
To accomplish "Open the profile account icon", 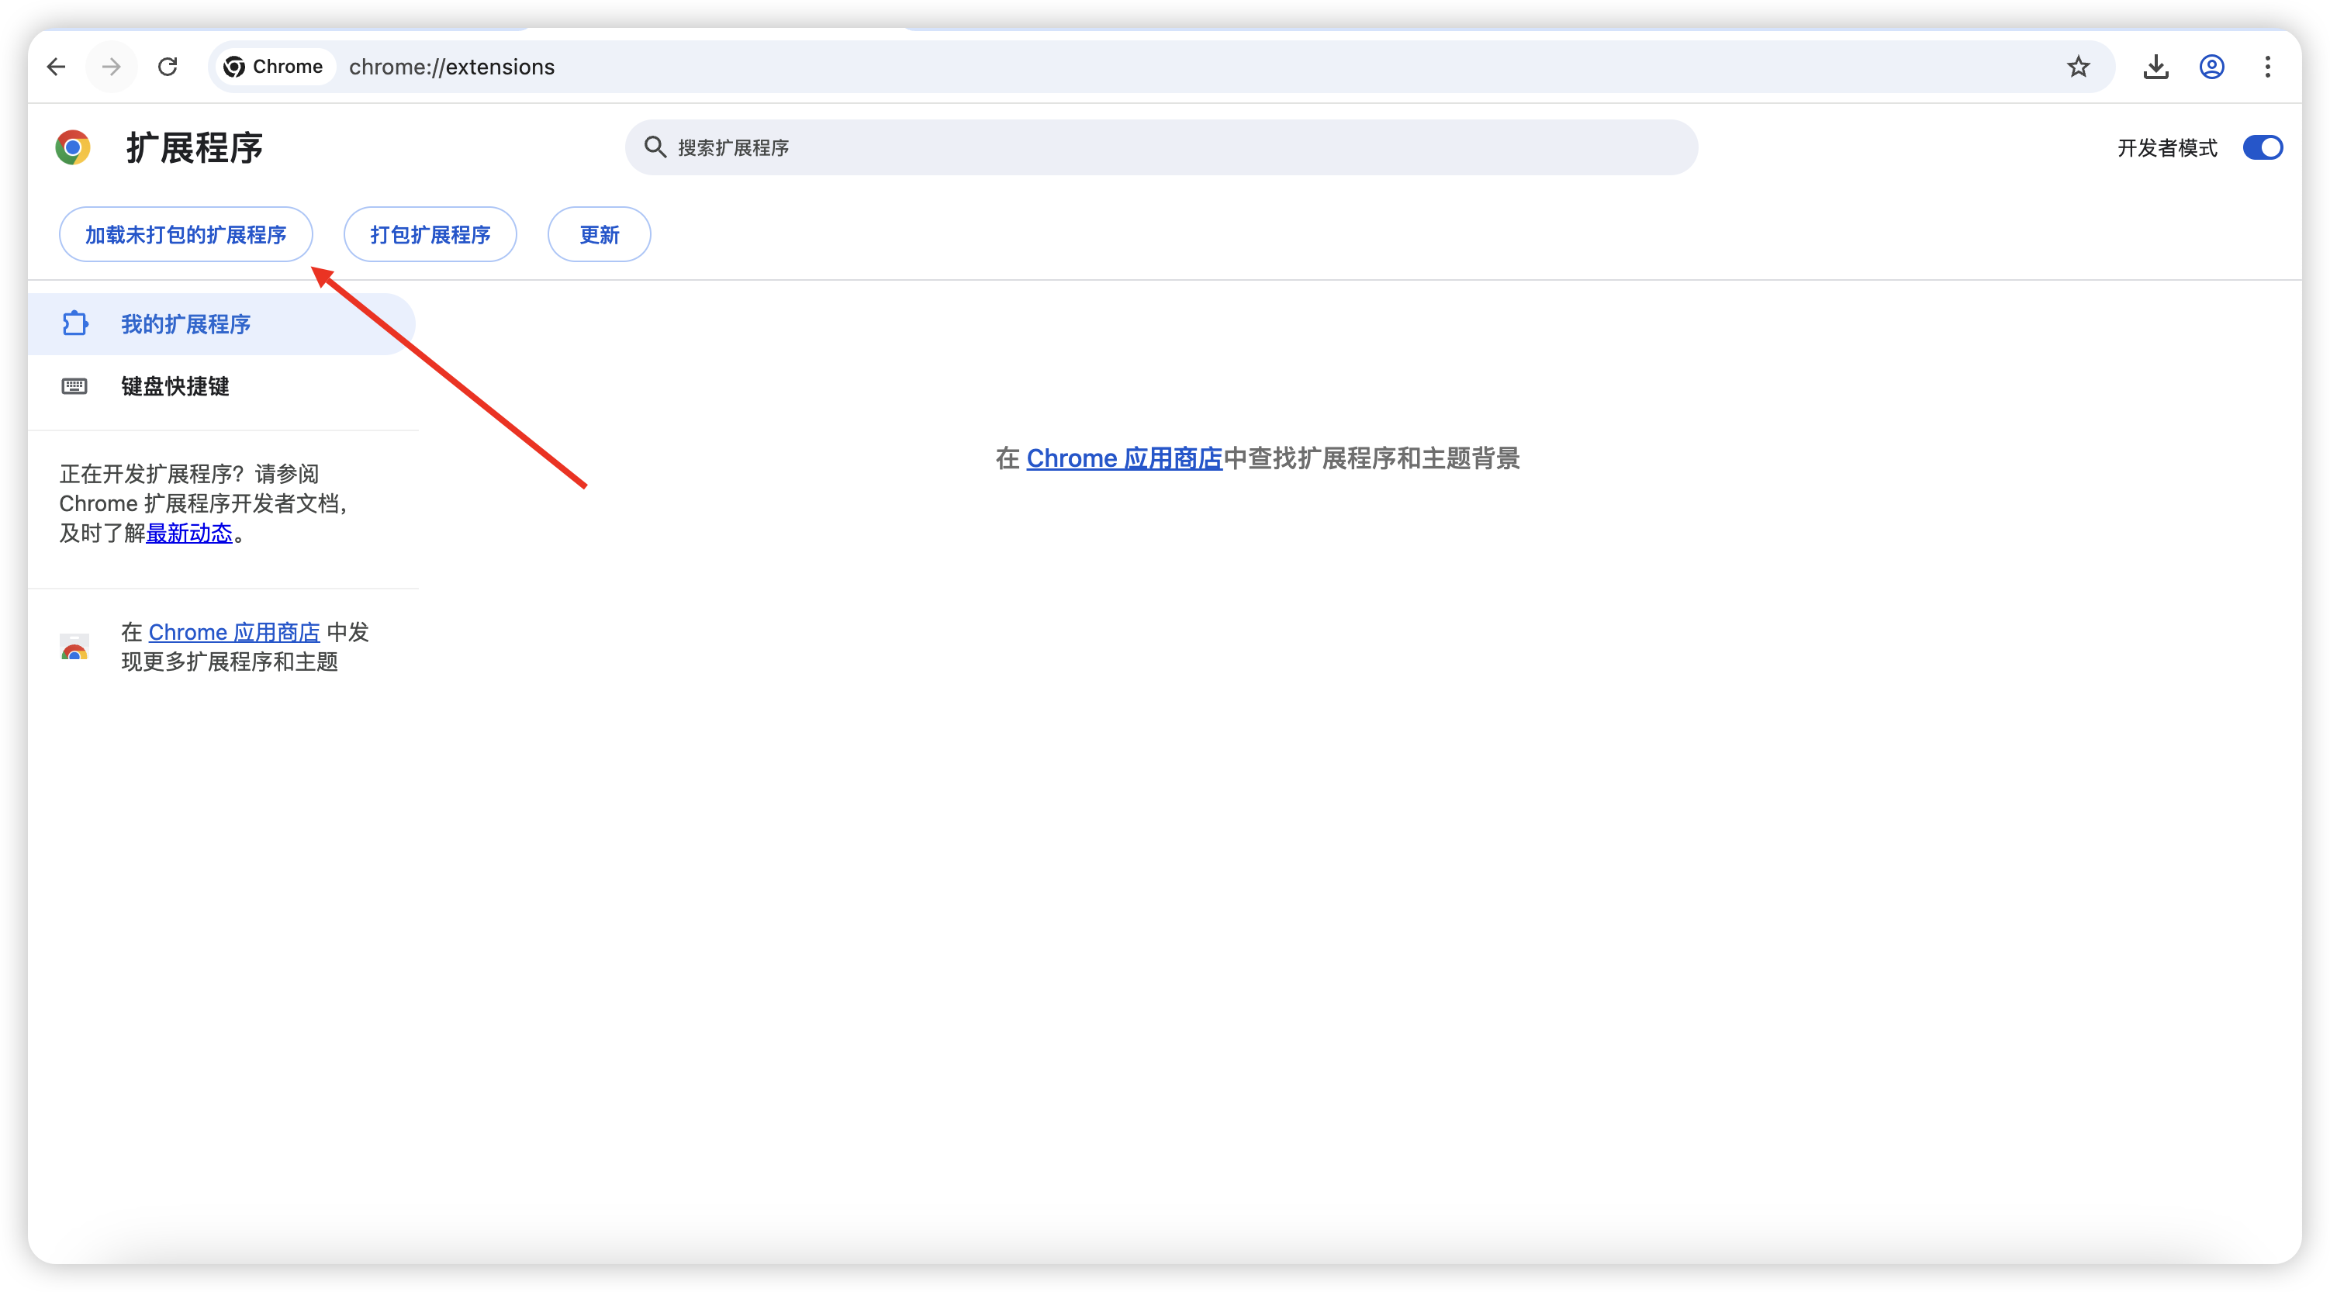I will point(2211,67).
